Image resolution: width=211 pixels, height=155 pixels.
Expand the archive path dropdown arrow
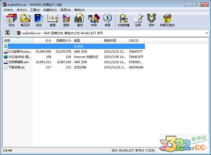206,33
